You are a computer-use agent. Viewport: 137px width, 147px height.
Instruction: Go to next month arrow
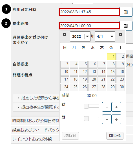[121, 34]
